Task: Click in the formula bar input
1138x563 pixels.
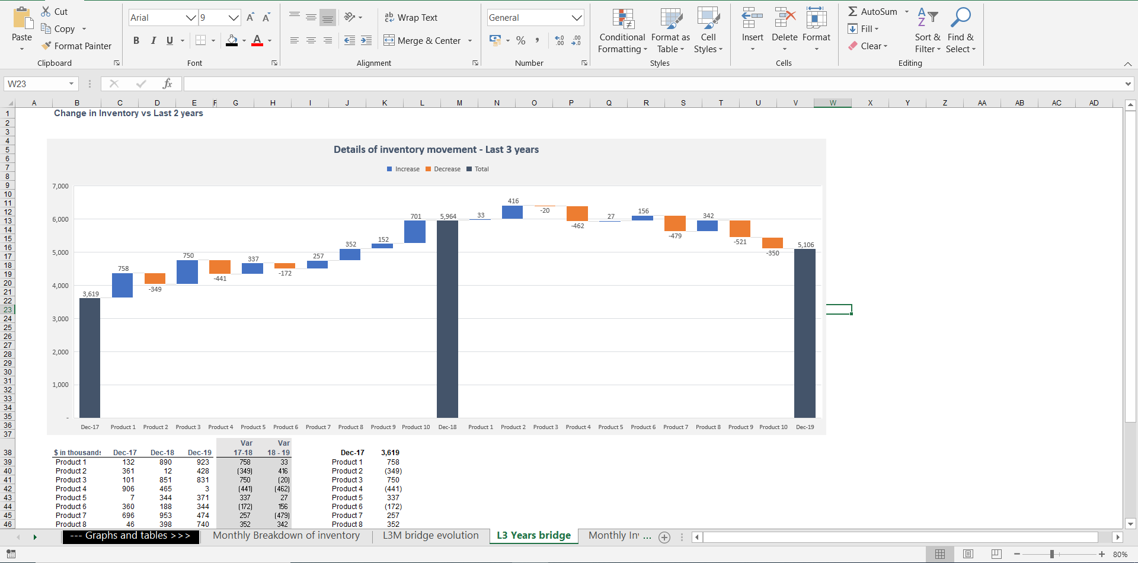Action: pos(652,84)
